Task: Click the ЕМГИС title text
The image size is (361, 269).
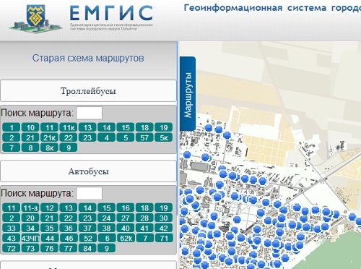Action: (111, 13)
